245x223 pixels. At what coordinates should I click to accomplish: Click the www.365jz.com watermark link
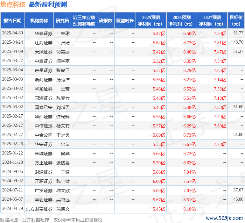(x=224, y=218)
